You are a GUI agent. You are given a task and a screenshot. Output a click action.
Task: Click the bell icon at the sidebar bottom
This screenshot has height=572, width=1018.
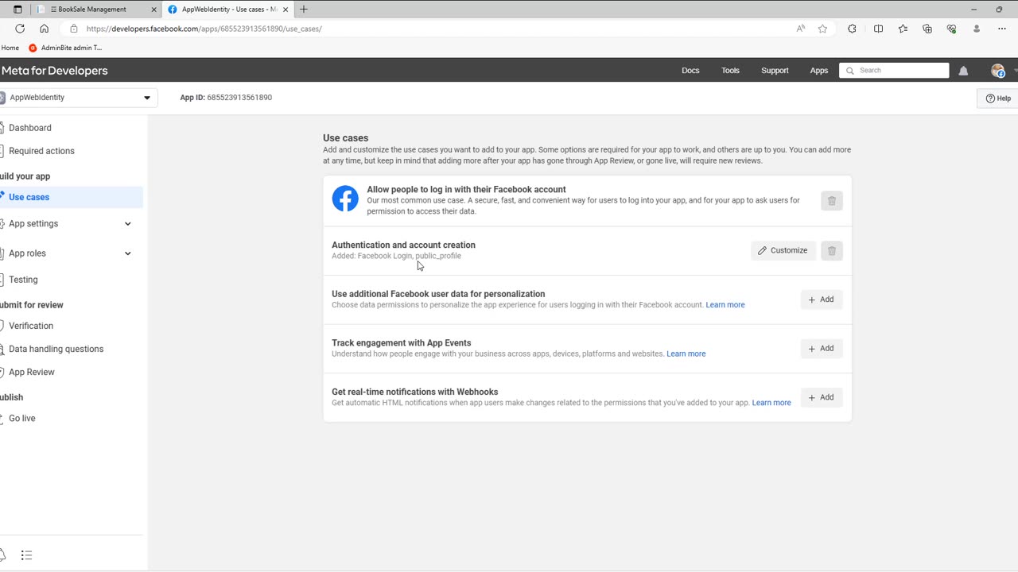point(2,555)
